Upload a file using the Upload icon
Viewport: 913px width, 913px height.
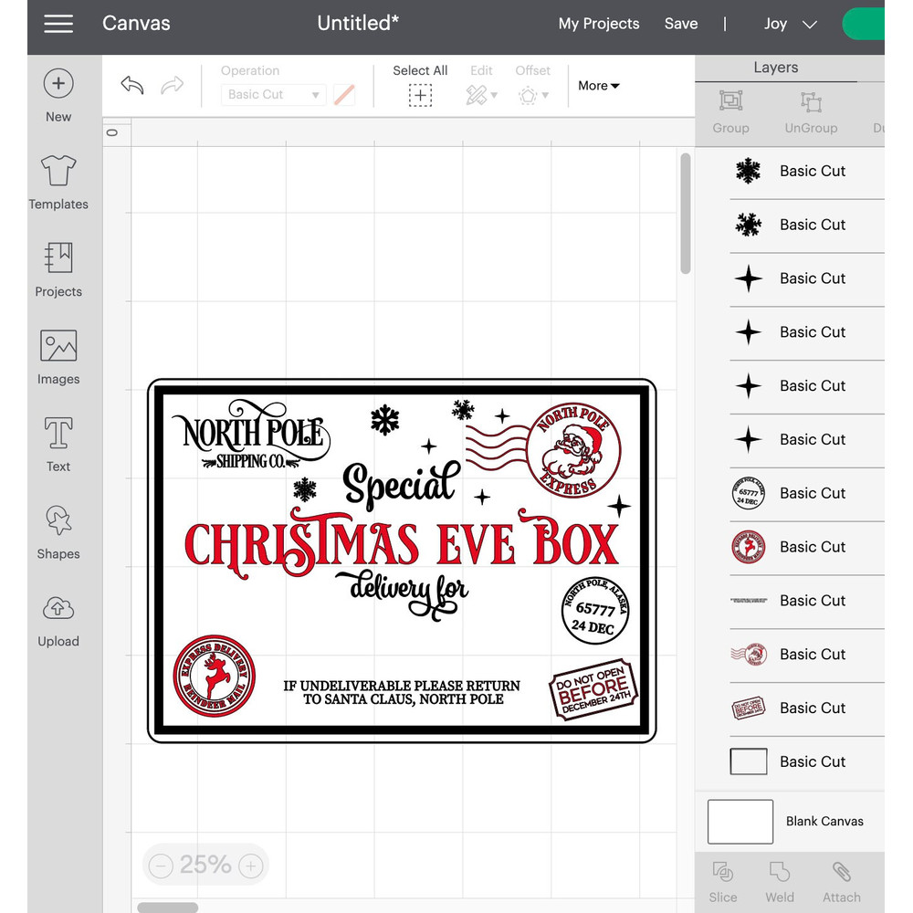click(x=58, y=618)
